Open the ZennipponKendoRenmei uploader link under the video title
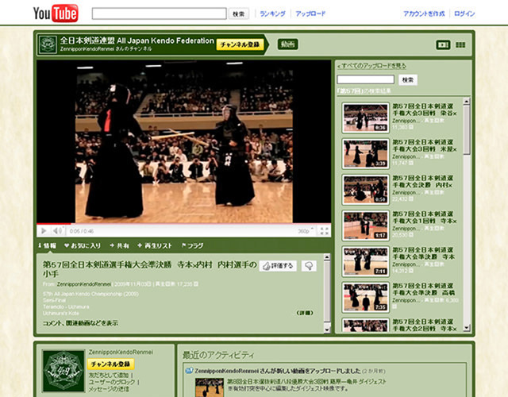 [x=84, y=284]
